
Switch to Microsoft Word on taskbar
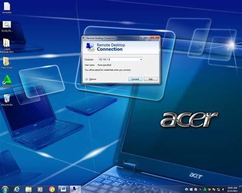(63, 189)
